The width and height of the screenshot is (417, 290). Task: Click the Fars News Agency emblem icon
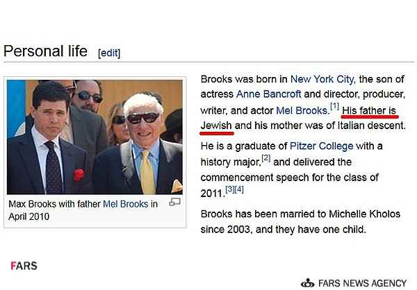click(x=308, y=283)
